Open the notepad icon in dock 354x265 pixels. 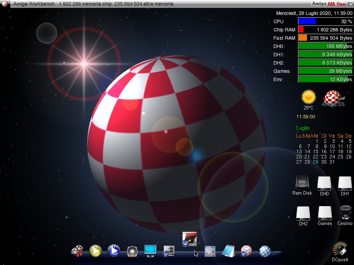(x=228, y=251)
